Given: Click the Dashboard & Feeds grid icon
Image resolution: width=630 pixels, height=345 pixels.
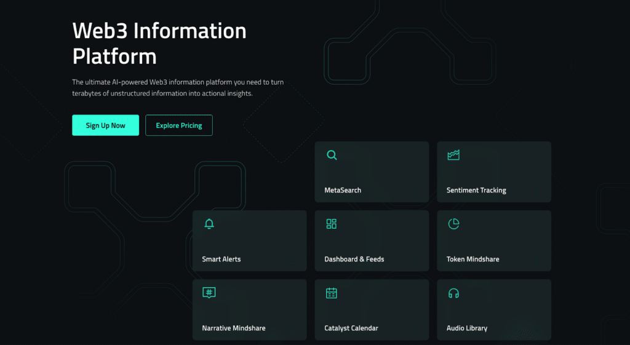Looking at the screenshot, I should coord(332,224).
